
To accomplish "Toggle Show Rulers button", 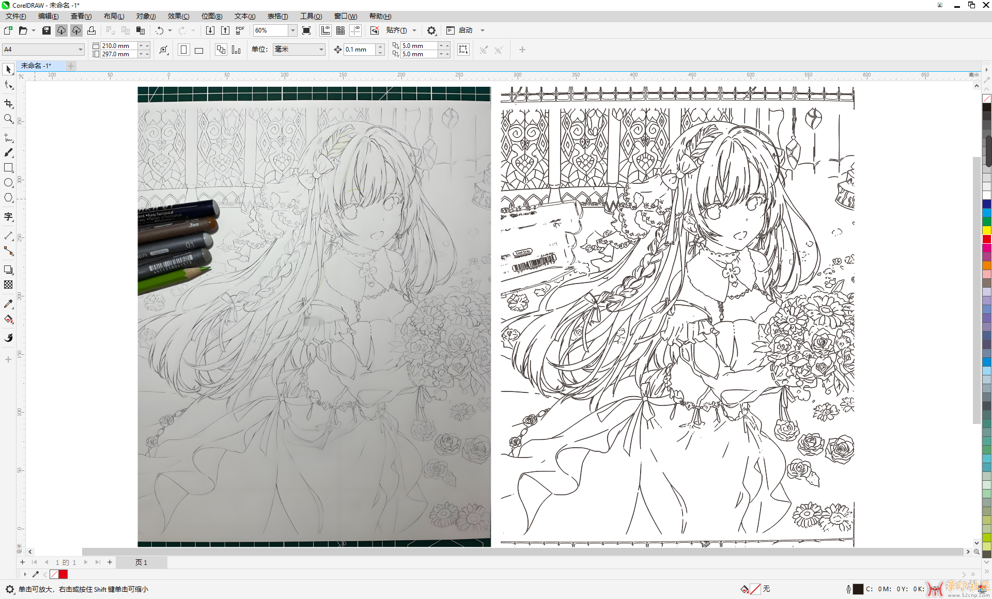I will [x=326, y=30].
